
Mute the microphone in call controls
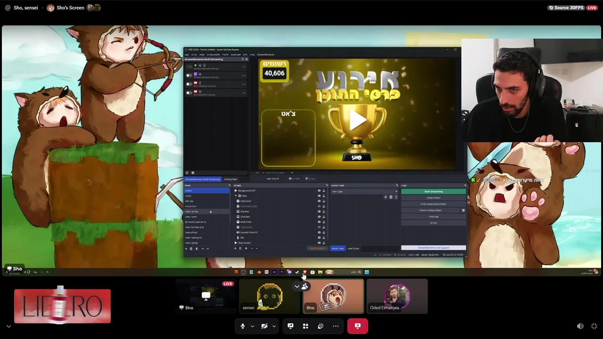[243, 326]
